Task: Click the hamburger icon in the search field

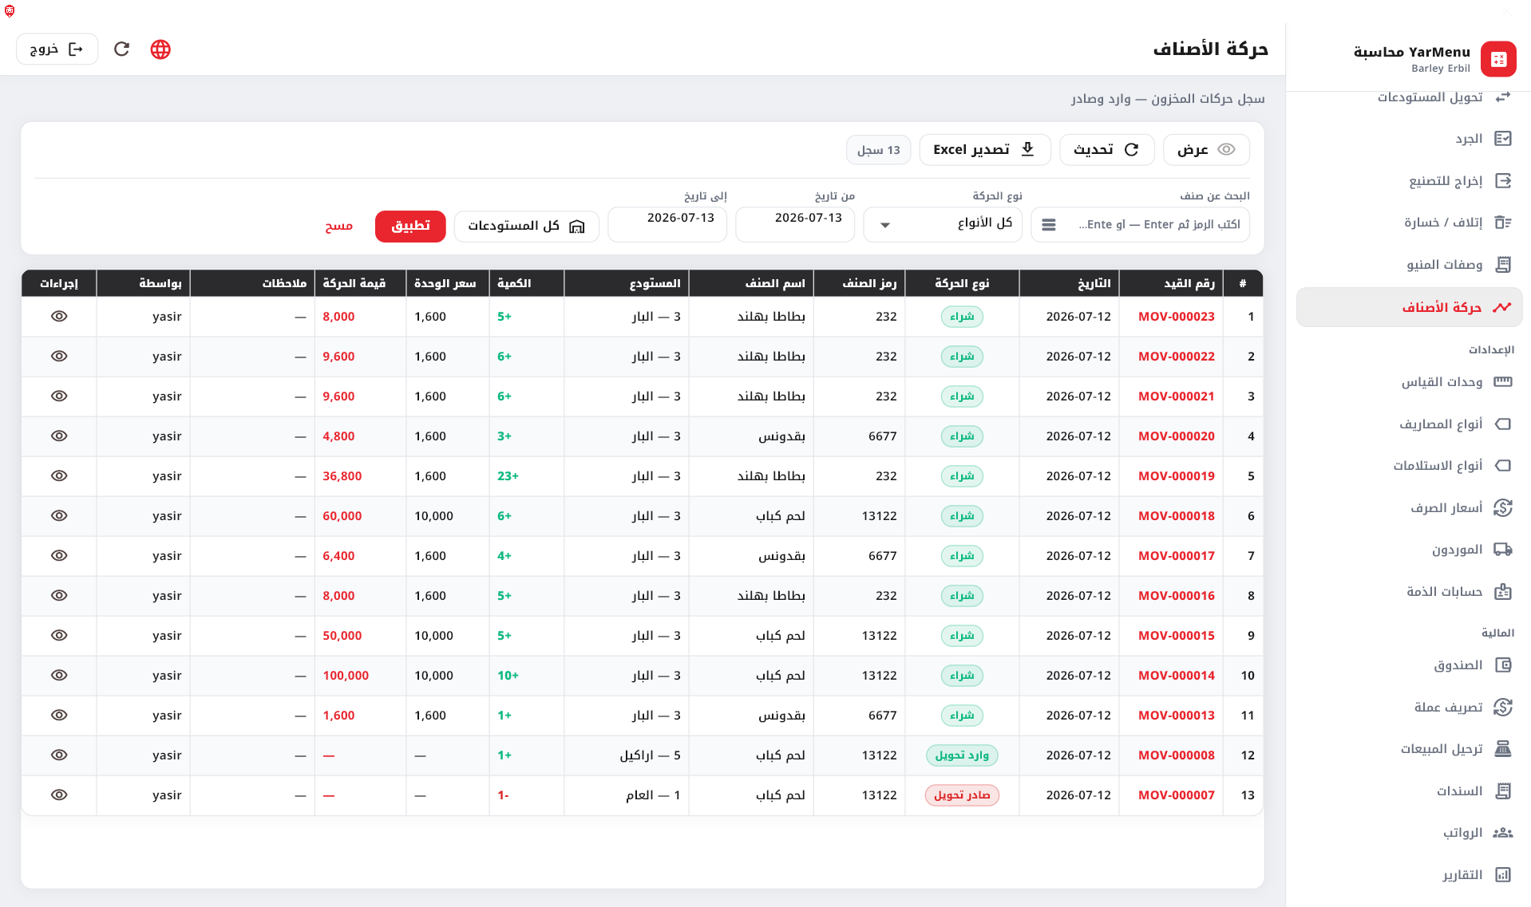Action: pyautogui.click(x=1049, y=225)
